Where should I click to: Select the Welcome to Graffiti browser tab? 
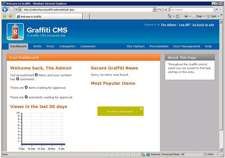pos(49,16)
